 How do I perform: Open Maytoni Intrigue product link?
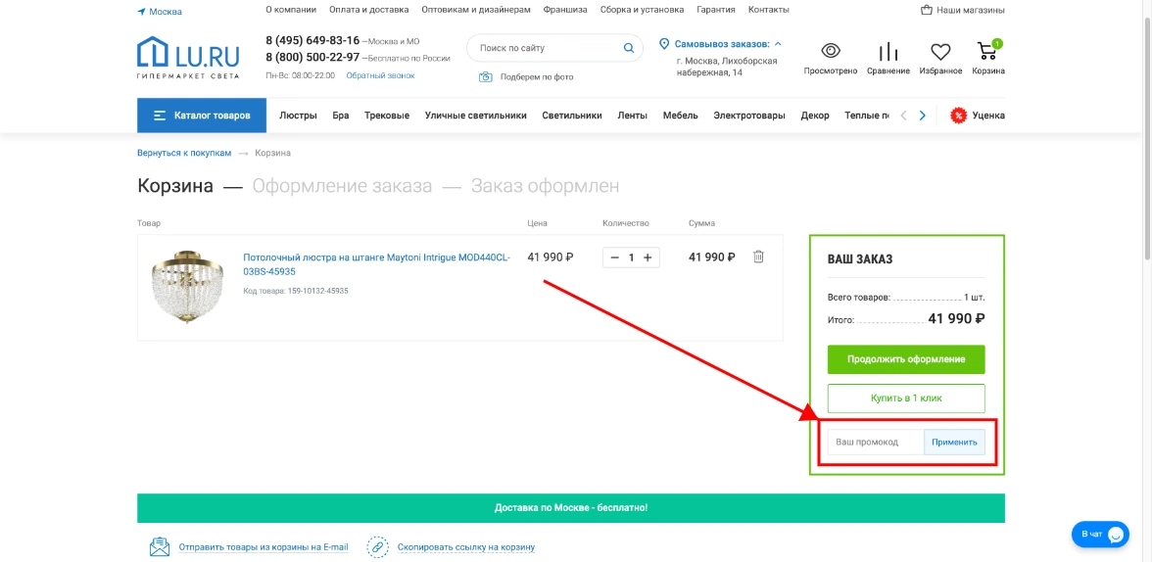click(376, 264)
